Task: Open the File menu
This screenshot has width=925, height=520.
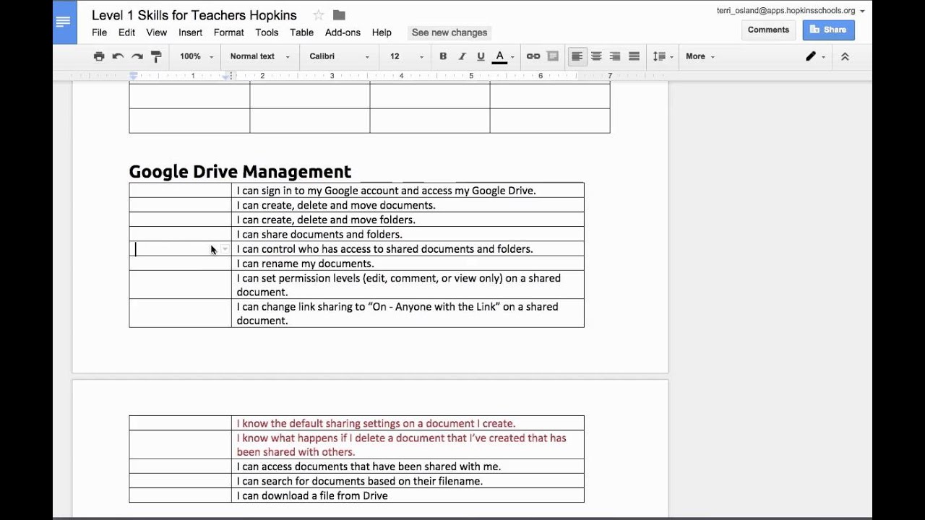Action: (99, 32)
